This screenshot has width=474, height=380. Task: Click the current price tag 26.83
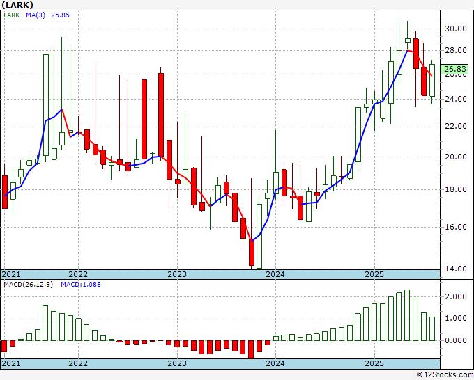point(454,69)
